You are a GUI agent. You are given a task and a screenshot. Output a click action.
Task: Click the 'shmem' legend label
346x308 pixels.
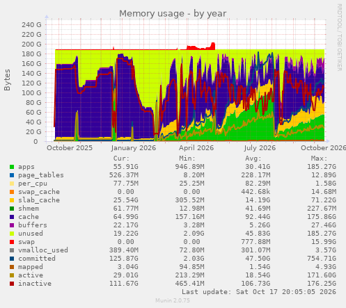tap(29, 209)
